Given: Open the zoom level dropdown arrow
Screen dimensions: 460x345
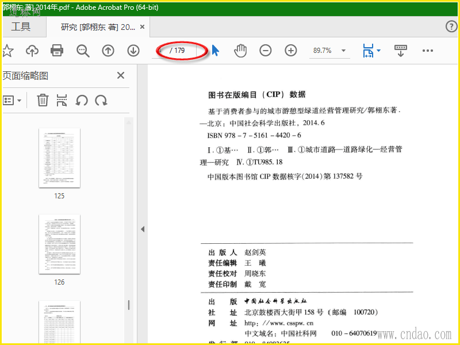Looking at the screenshot, I should [343, 51].
